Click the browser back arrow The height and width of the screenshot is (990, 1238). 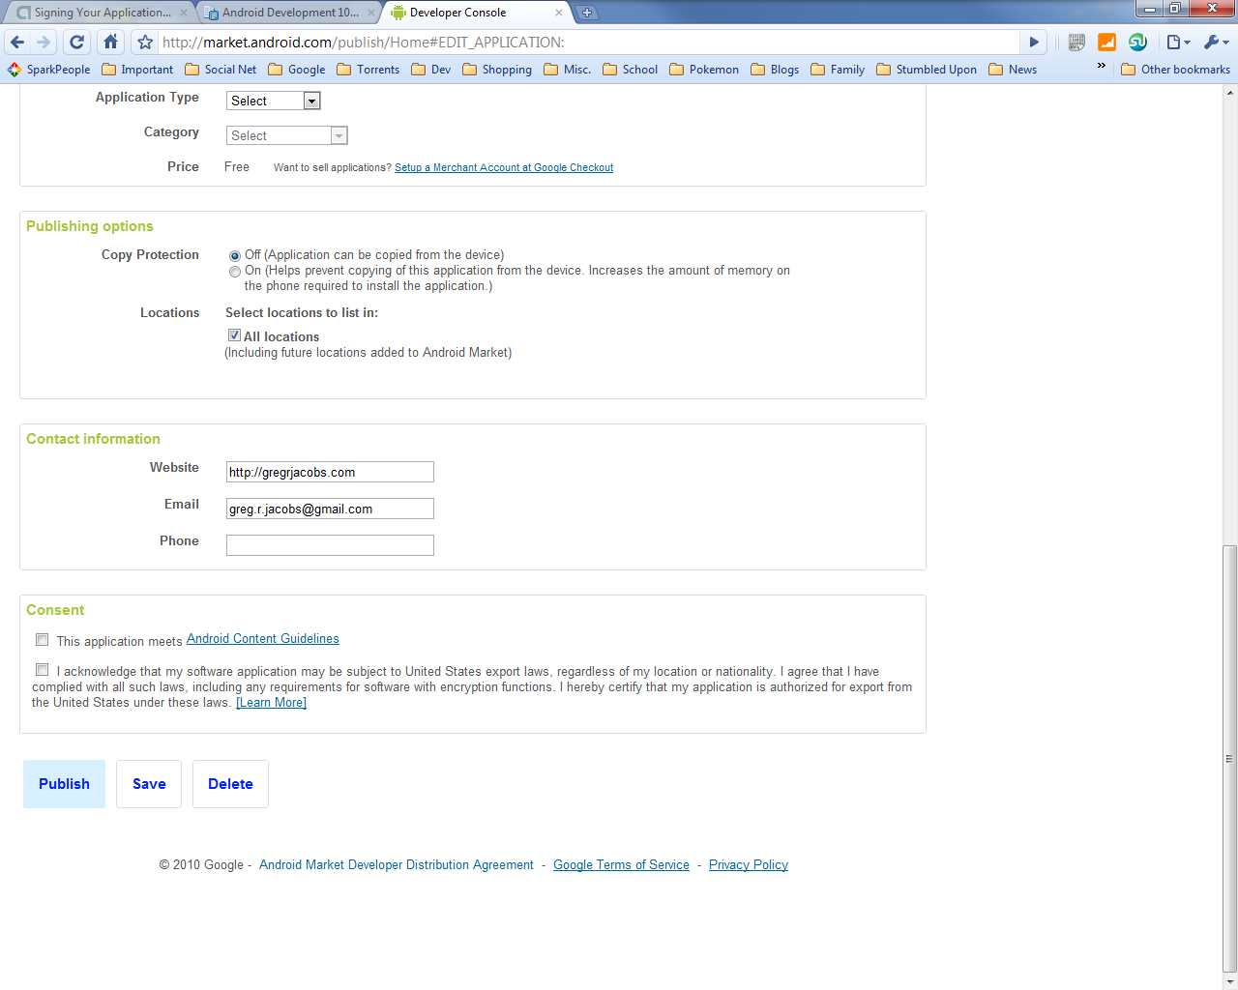pos(17,43)
